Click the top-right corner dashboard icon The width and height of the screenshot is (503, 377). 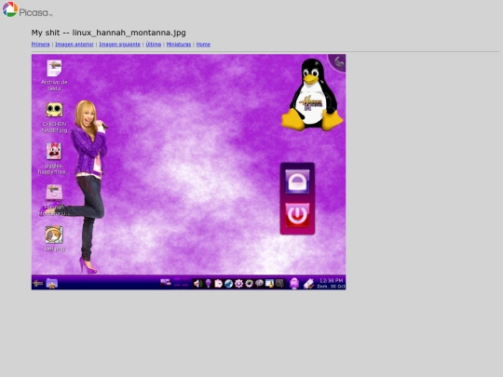tap(338, 61)
